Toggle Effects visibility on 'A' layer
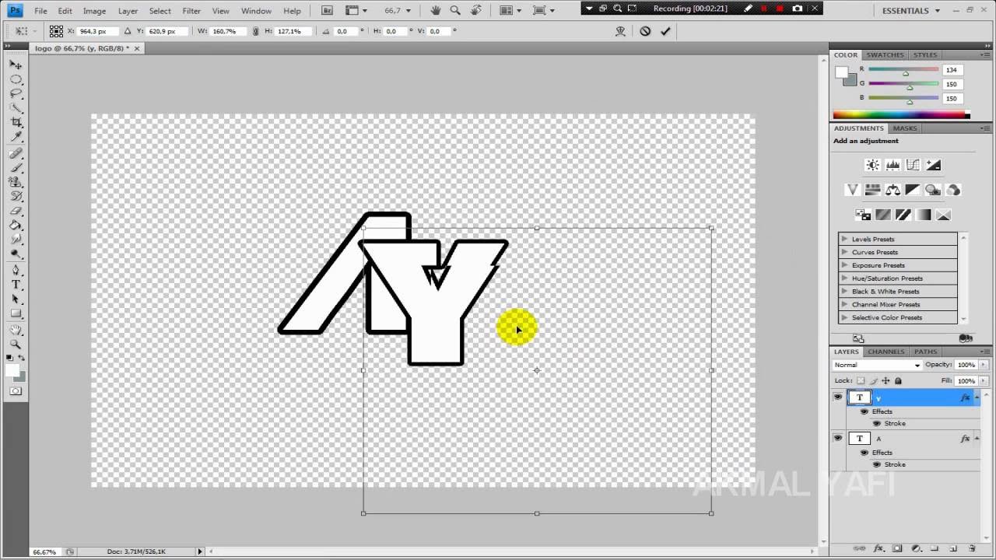Screen dimensions: 996x560 click(x=864, y=453)
